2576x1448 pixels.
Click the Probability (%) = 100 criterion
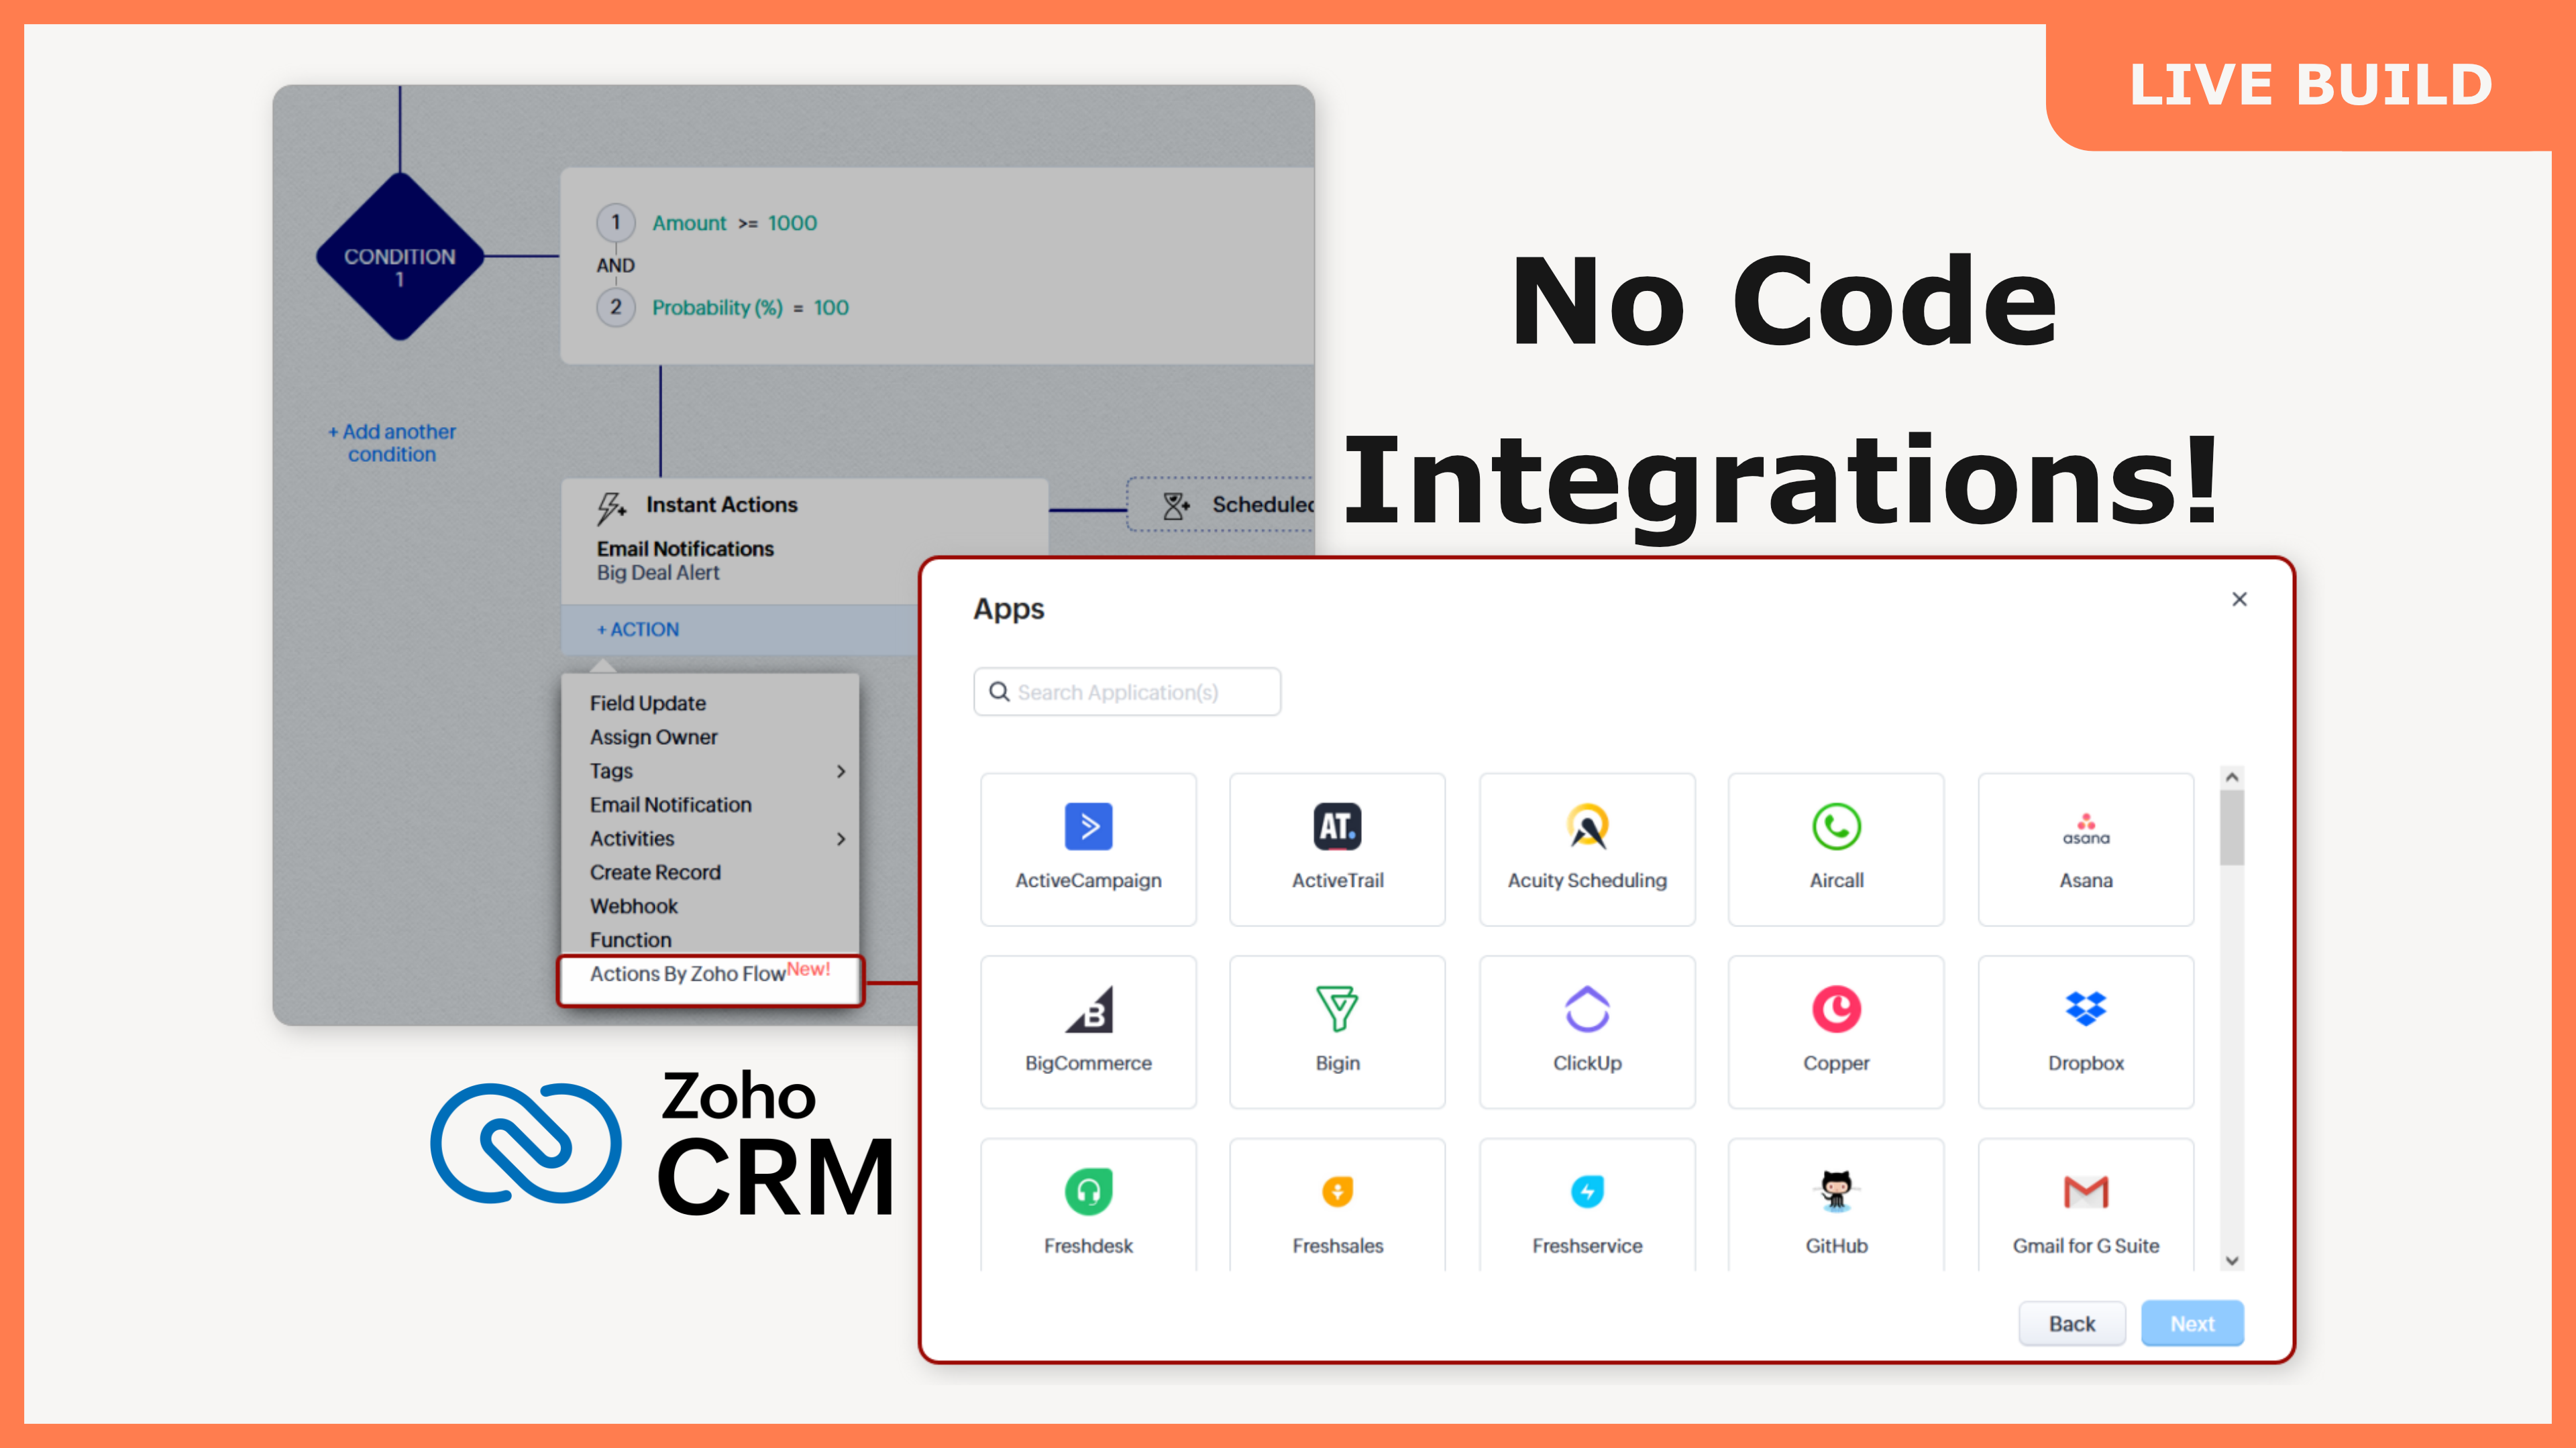click(750, 307)
